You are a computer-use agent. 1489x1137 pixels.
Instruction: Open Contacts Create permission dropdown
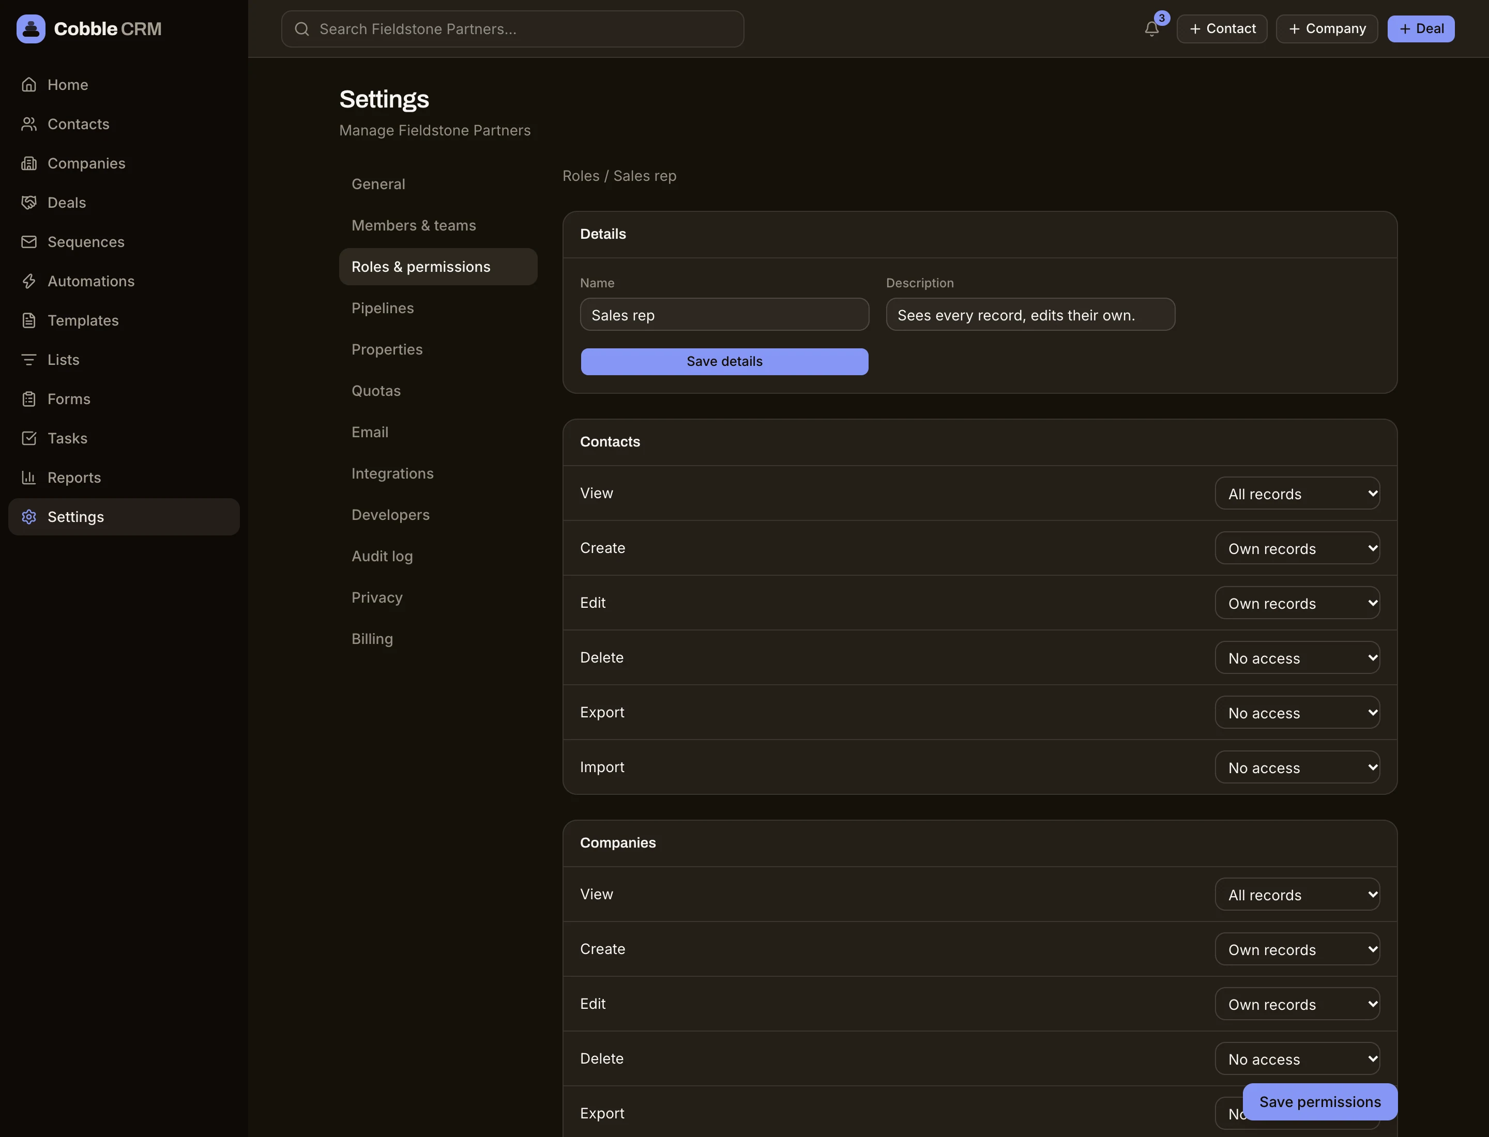tap(1297, 548)
